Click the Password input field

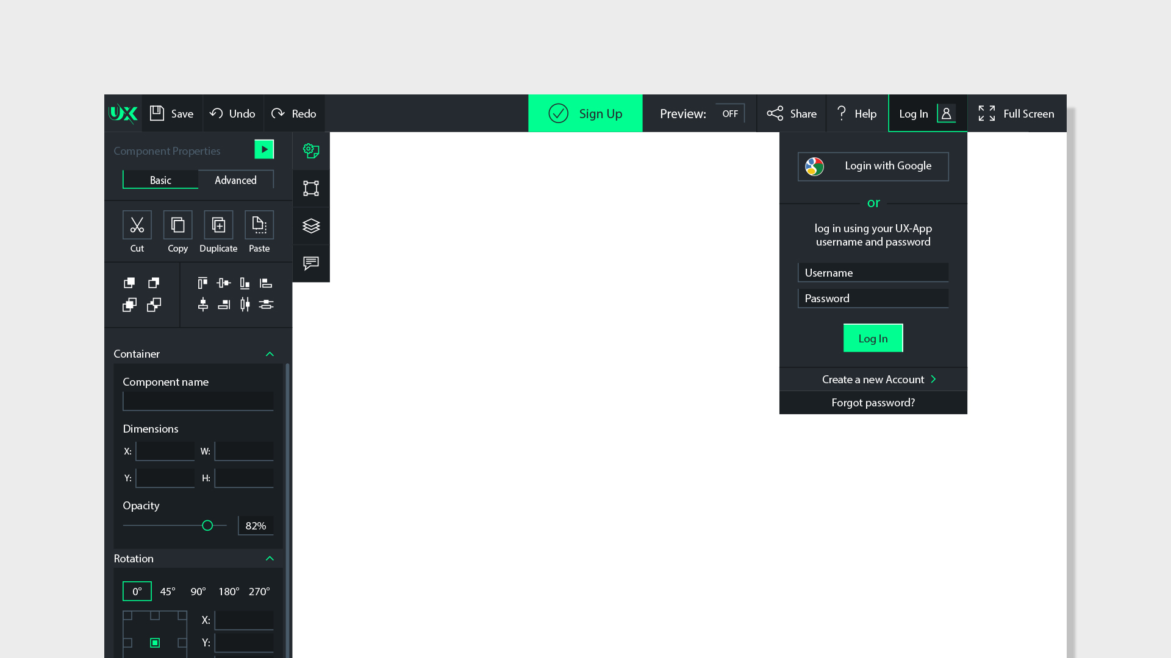click(873, 298)
